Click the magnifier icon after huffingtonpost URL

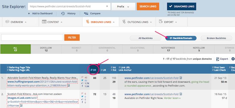(69, 85)
